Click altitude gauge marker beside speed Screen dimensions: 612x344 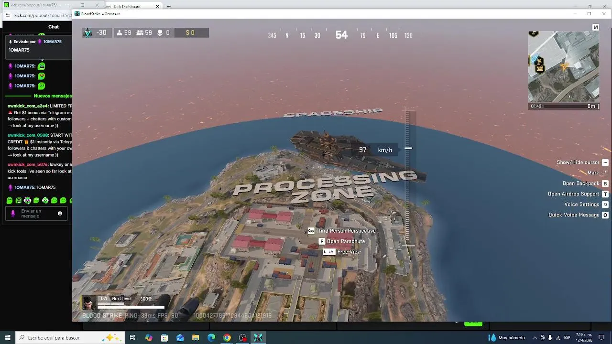click(408, 149)
